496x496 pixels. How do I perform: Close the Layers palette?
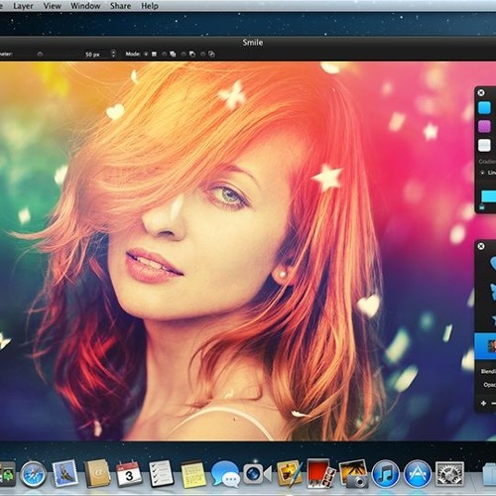481,246
